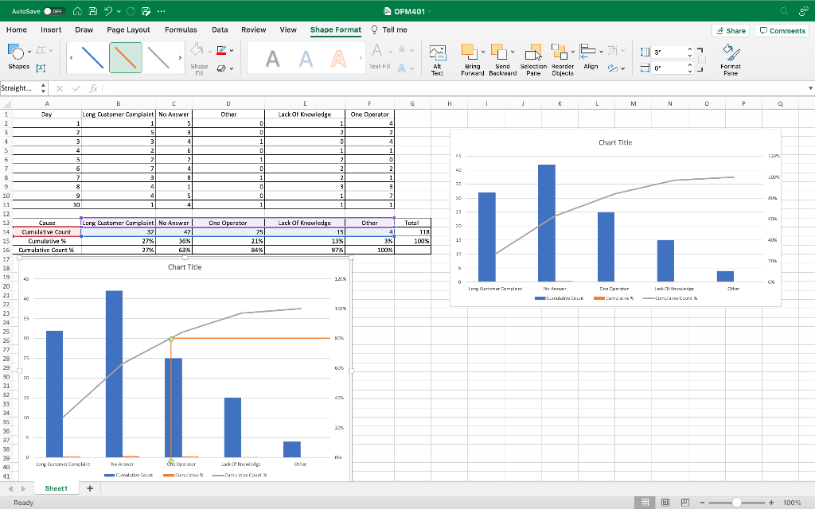Select the Text Fill icon
This screenshot has width=815, height=509.
376,50
